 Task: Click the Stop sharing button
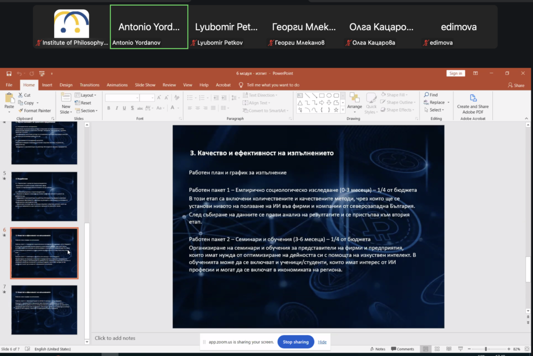click(296, 342)
